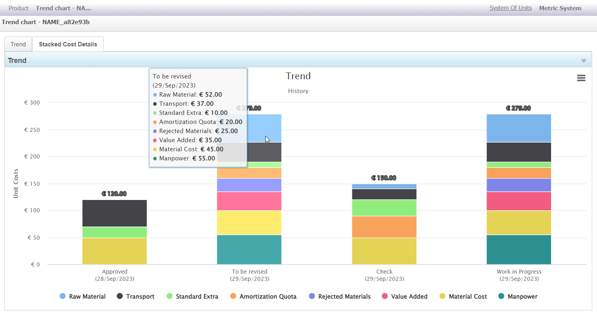
Task: Click the Manpower legend circle icon
Action: [x=501, y=297]
